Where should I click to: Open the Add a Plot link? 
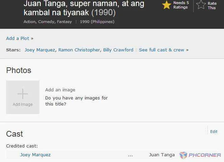18,39
